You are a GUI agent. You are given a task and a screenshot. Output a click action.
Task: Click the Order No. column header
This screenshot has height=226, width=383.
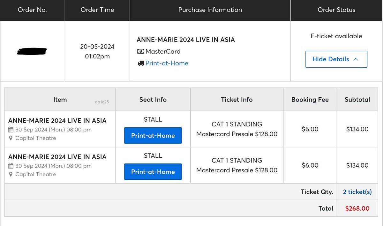pos(32,10)
